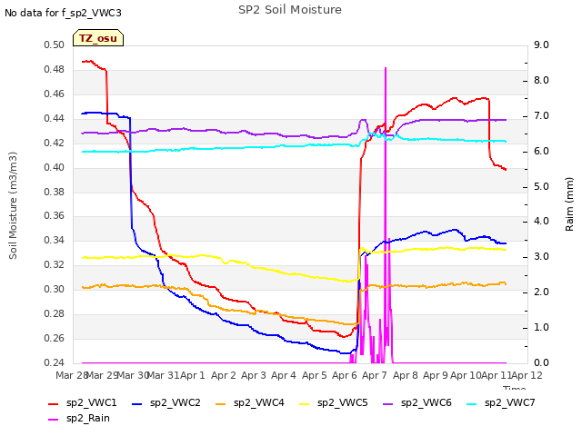Click the 0.48 left axis tick label
Image resolution: width=582 pixels, height=436 pixels.
[55, 69]
